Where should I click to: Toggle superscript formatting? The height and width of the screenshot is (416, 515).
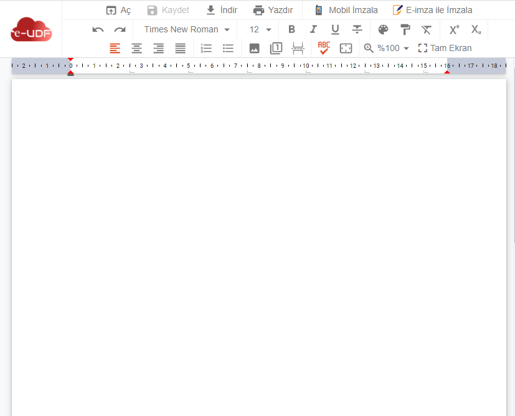coord(454,29)
